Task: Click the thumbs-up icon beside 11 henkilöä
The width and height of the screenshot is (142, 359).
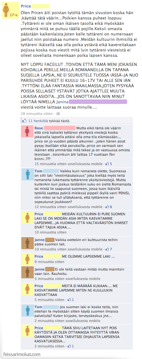Action: [24, 121]
